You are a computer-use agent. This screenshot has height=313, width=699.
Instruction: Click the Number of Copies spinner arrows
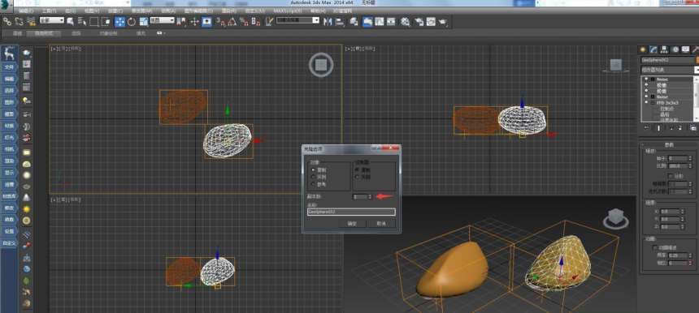(x=370, y=196)
